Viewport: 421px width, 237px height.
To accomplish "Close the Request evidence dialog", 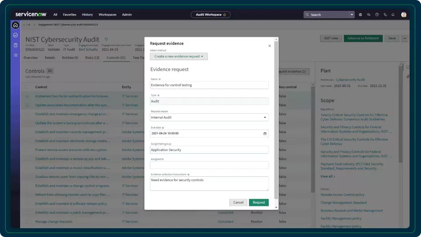I will pos(270,46).
